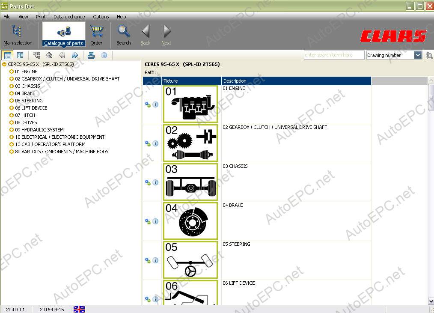The width and height of the screenshot is (434, 313).
Task: Click the printer icon in secondary toolbar
Action: (x=91, y=55)
